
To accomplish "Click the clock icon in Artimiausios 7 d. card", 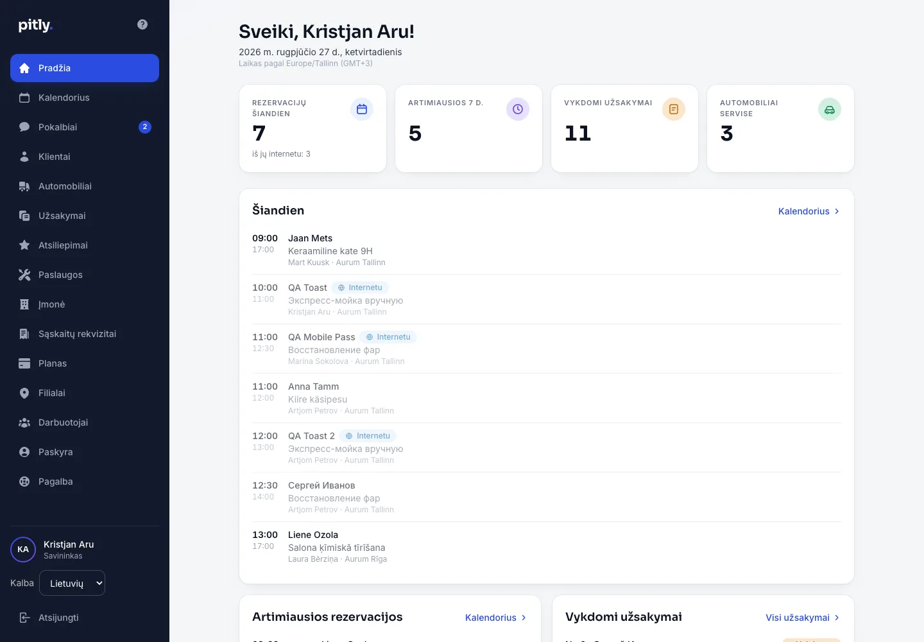I will click(518, 109).
